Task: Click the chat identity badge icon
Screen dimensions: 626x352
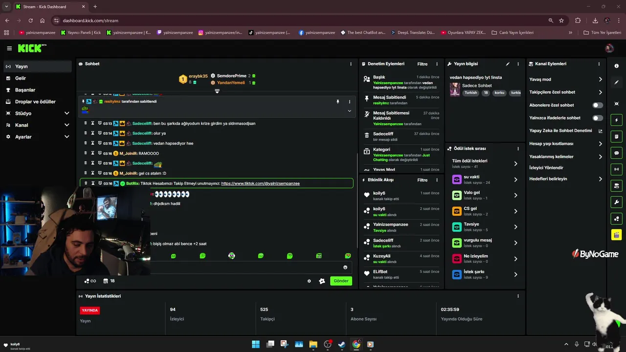Action: click(322, 281)
